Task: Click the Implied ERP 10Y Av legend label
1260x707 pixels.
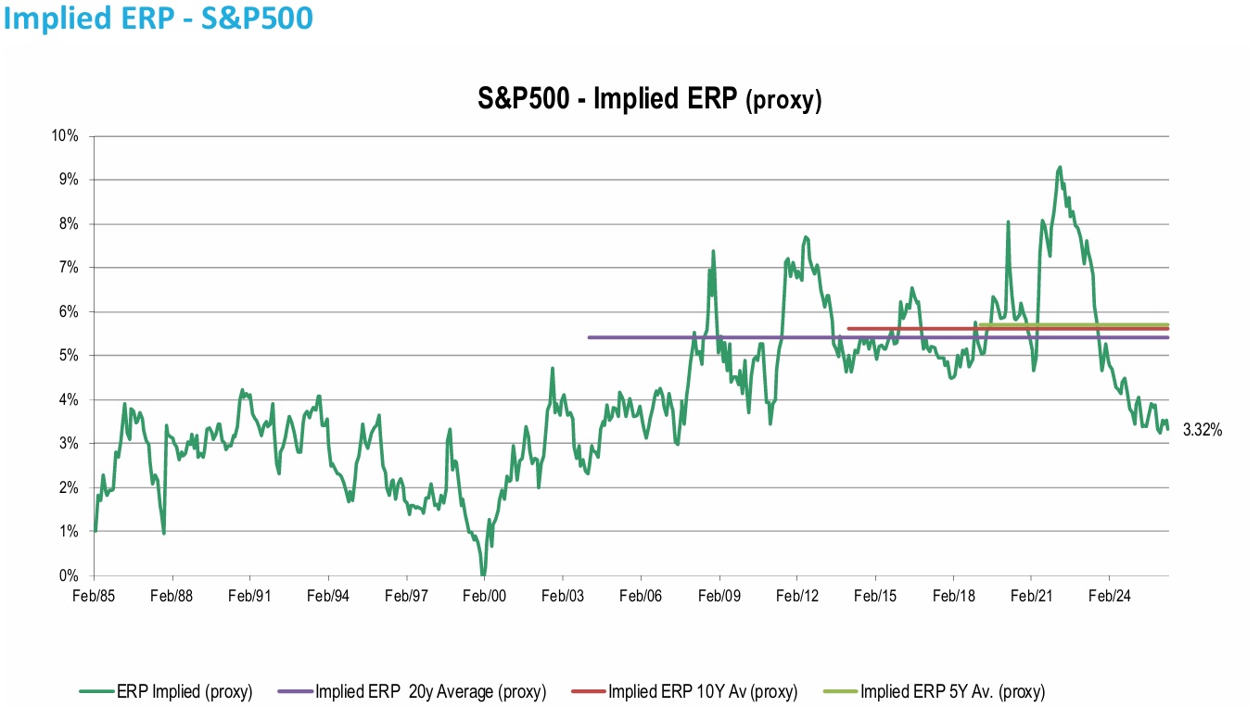Action: click(x=702, y=691)
